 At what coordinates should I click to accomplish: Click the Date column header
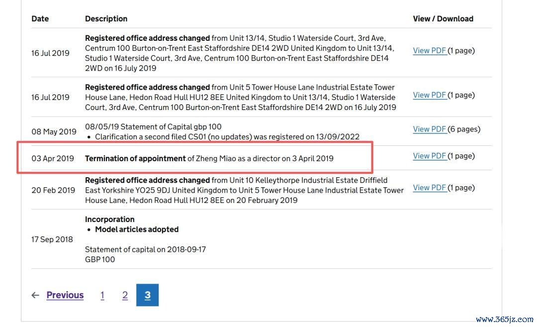40,18
